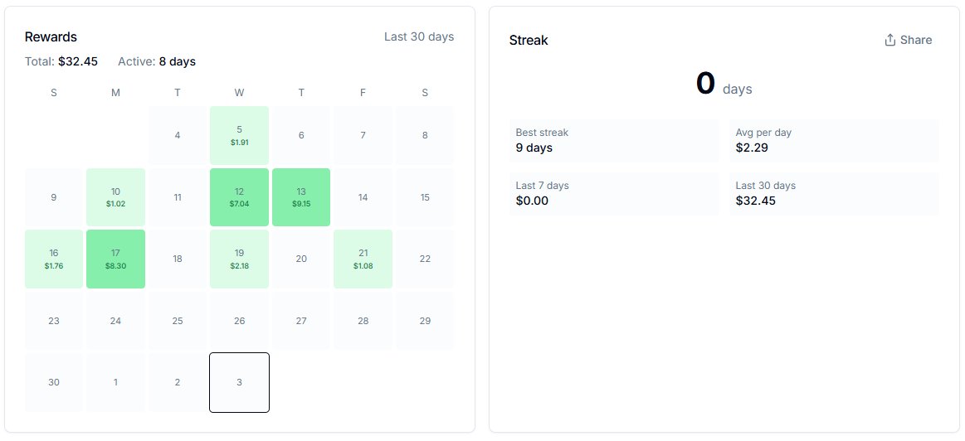
Task: Select the outlined current day 3
Action: click(x=240, y=383)
